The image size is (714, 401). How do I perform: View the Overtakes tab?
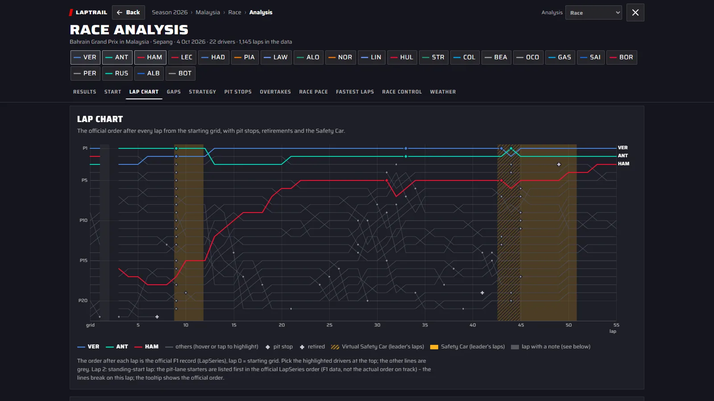tap(275, 92)
